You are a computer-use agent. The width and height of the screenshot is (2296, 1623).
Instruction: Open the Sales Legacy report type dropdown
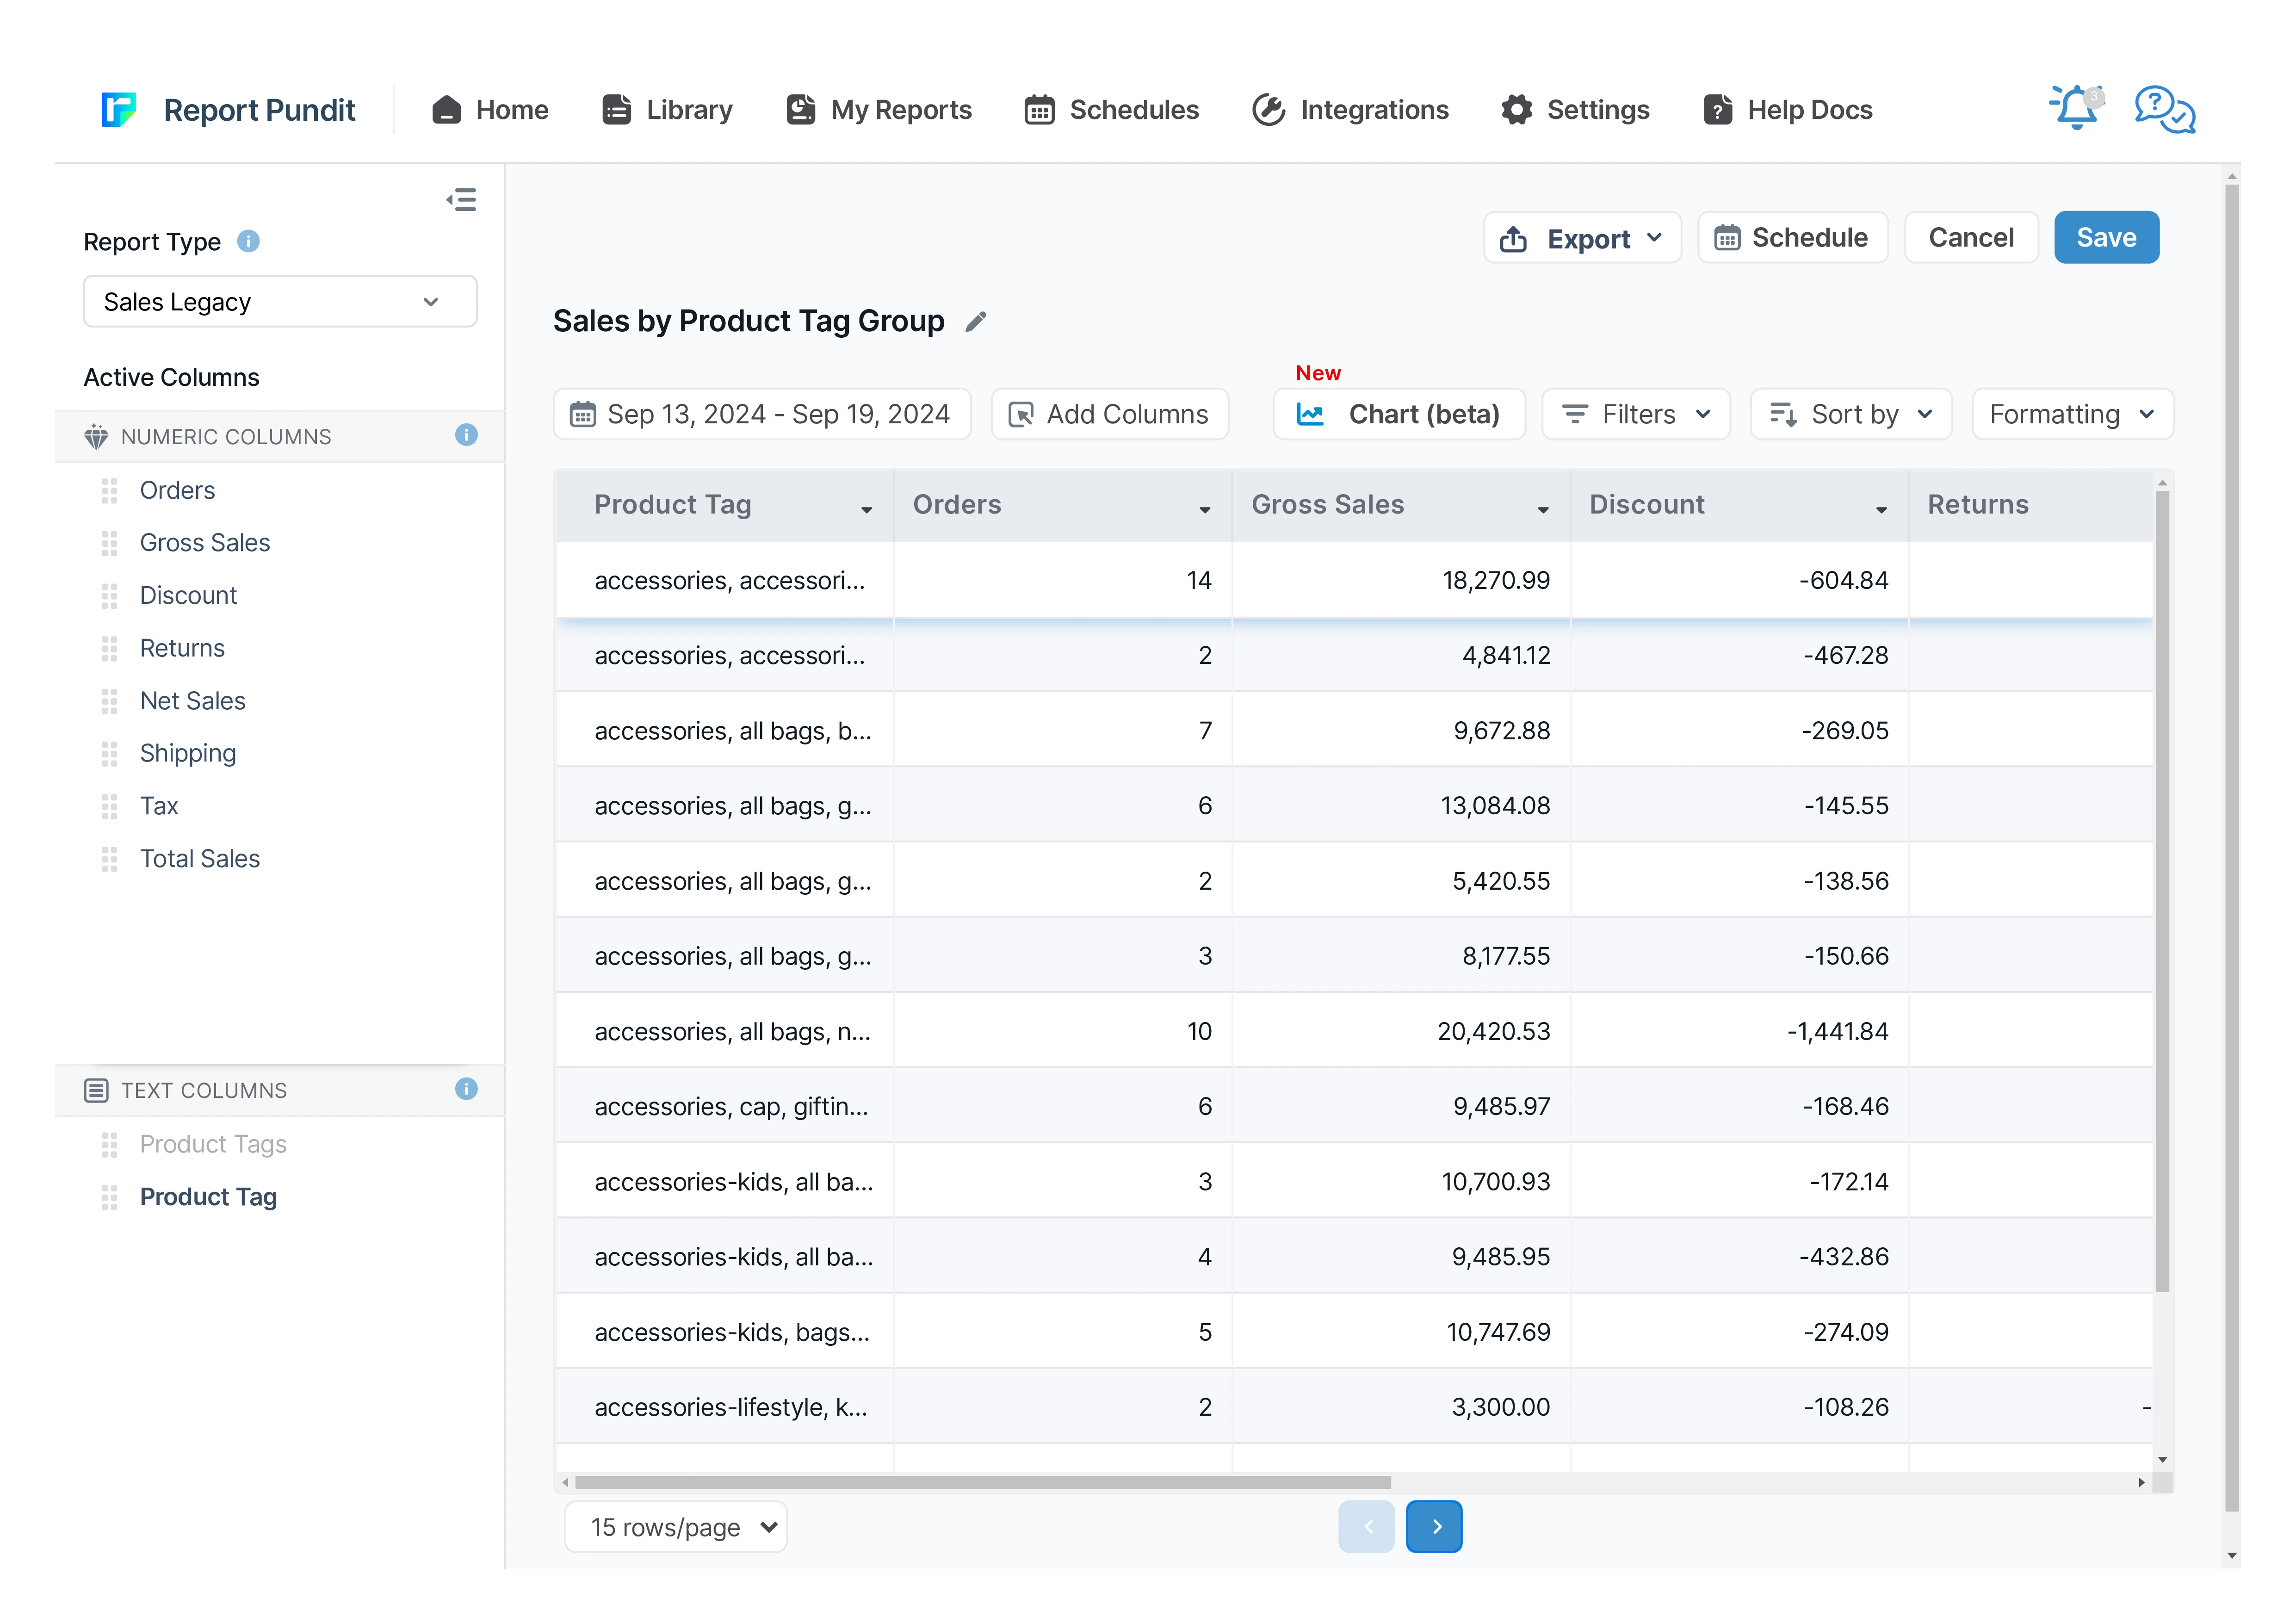tap(280, 302)
